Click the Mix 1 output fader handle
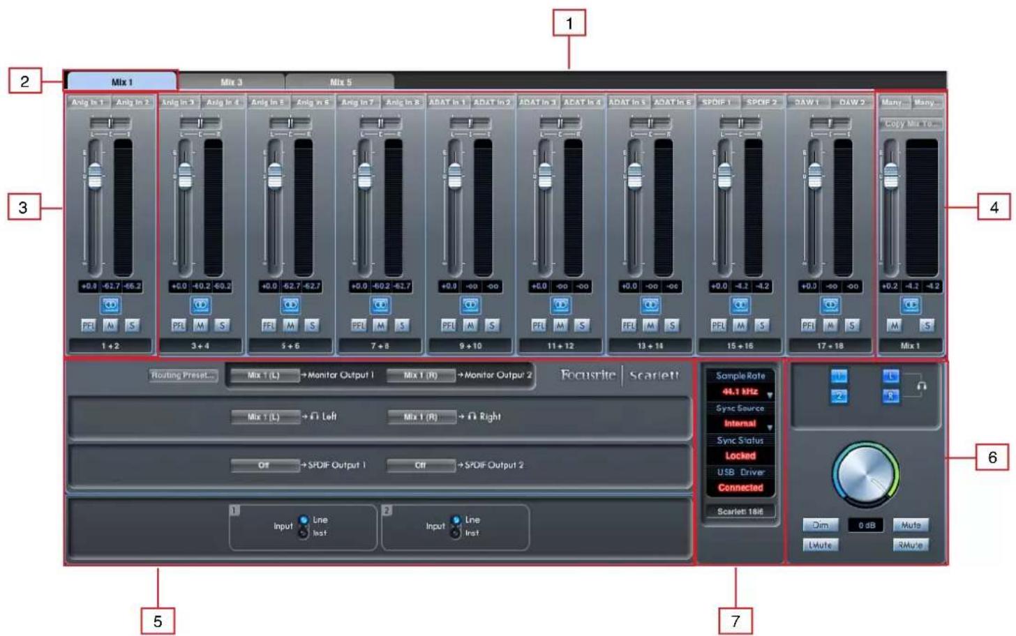The width and height of the screenshot is (1016, 636). 890,175
